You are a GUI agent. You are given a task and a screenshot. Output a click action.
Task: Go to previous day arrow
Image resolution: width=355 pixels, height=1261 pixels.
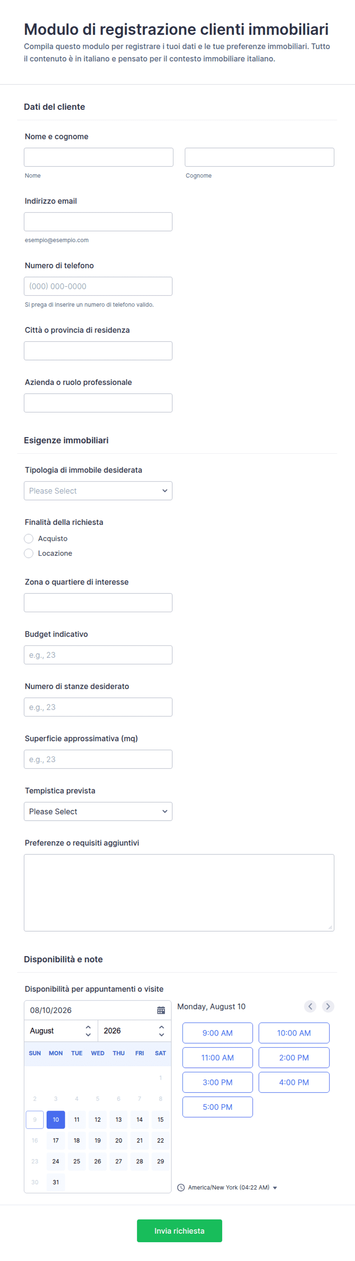click(x=310, y=1006)
